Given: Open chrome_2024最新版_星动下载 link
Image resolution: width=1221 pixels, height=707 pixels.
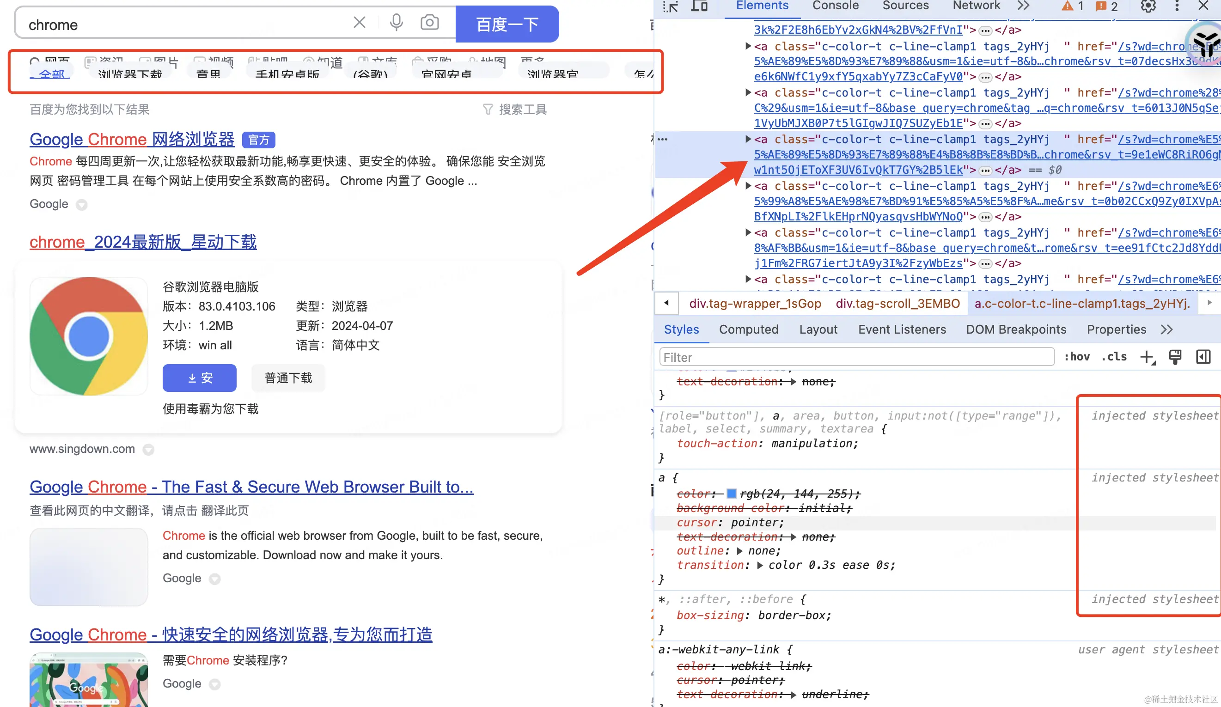Looking at the screenshot, I should 143,242.
